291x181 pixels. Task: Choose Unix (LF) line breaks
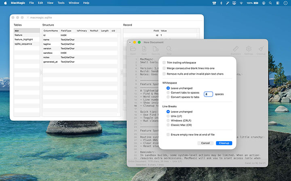[x=168, y=116]
